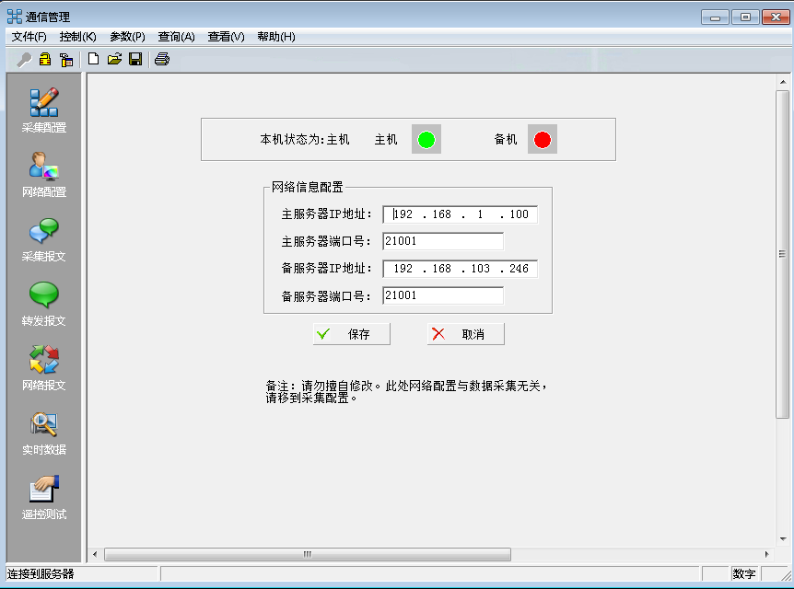This screenshot has width=794, height=589.
Task: Cancel changes using the 取消 button
Action: coord(466,334)
